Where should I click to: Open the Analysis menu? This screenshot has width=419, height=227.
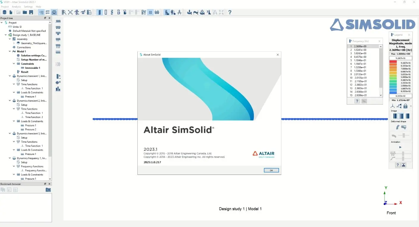tap(16, 7)
